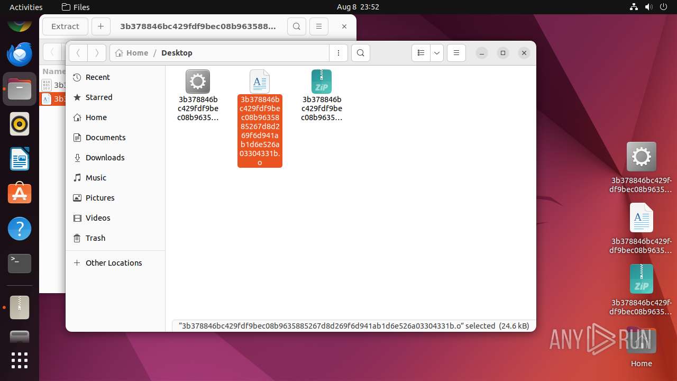Toggle list view in Files

pyautogui.click(x=421, y=53)
